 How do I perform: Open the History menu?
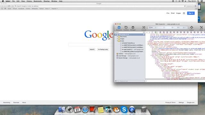(x=29, y=1)
